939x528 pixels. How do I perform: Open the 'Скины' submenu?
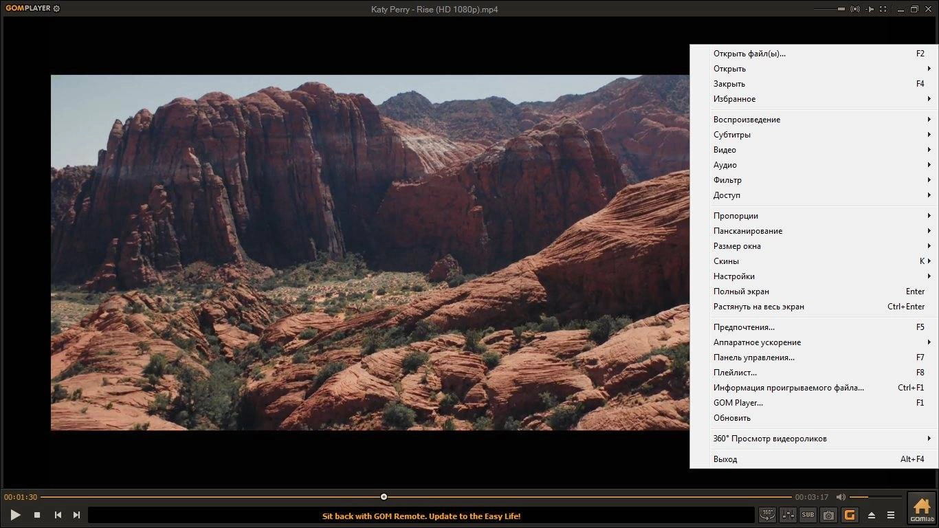(x=815, y=261)
